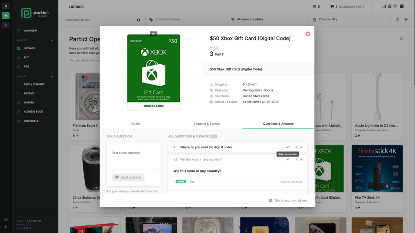This screenshot has width=415, height=233.
Task: Click the coin stack balance icon
Action: (314, 7)
